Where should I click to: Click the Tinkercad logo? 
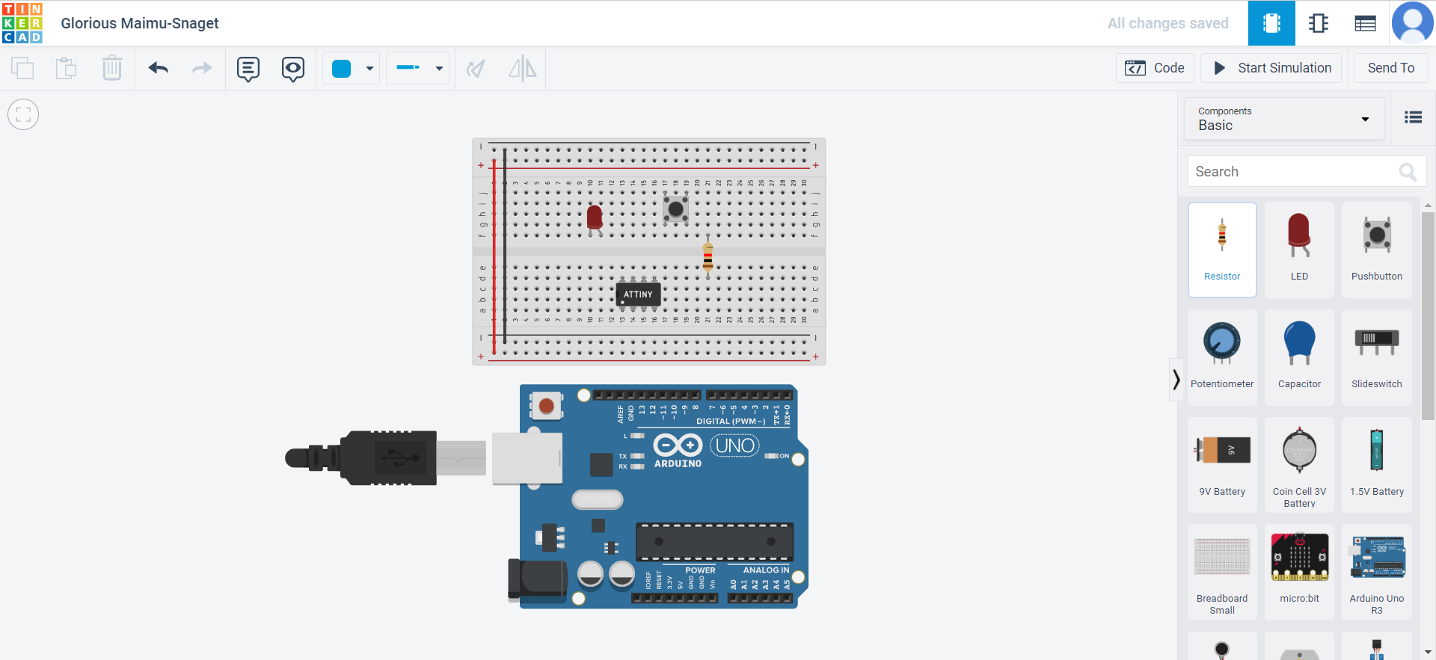pos(22,23)
